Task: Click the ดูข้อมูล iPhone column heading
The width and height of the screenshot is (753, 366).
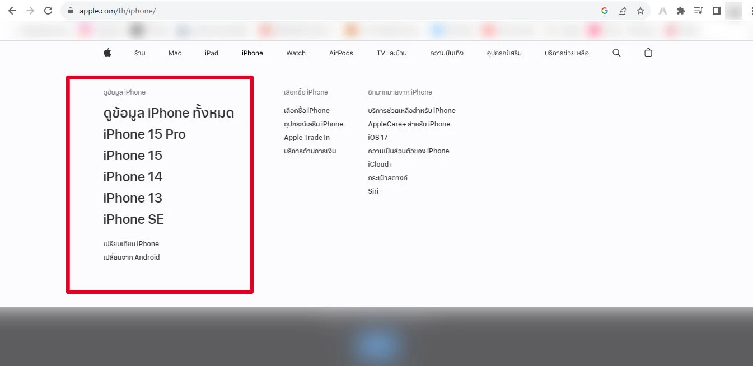Action: (x=124, y=92)
